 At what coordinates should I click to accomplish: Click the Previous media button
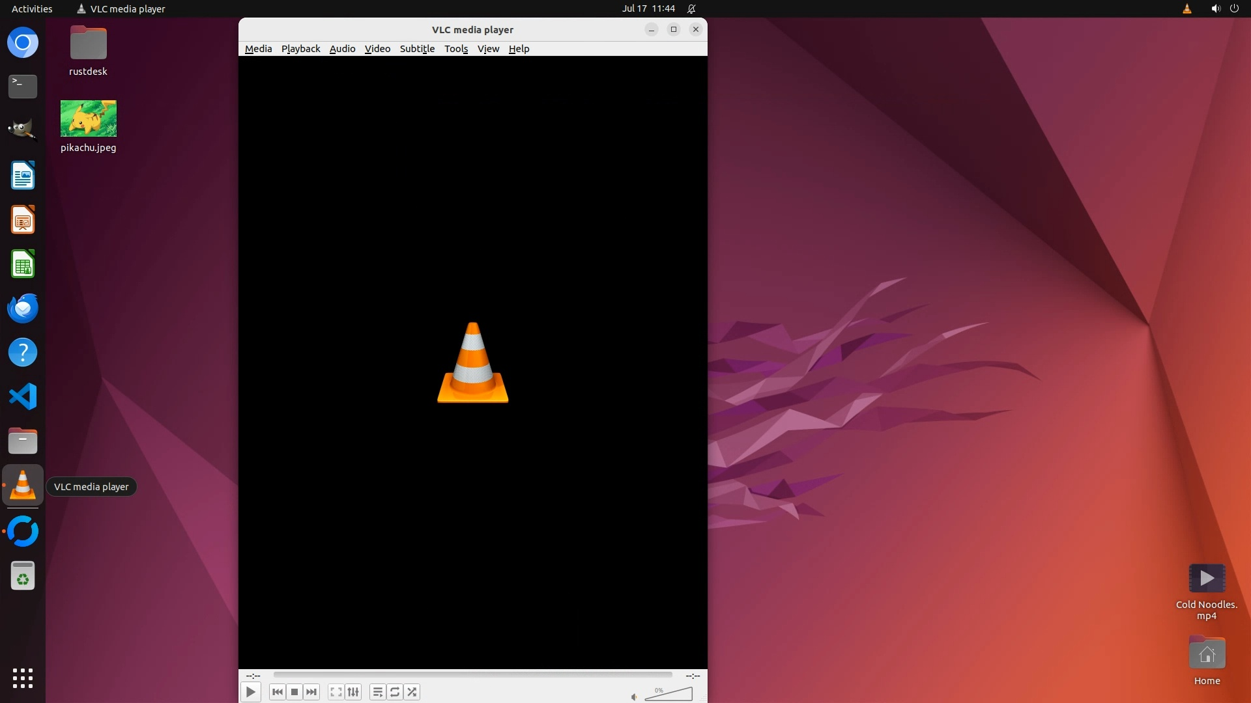(x=277, y=692)
